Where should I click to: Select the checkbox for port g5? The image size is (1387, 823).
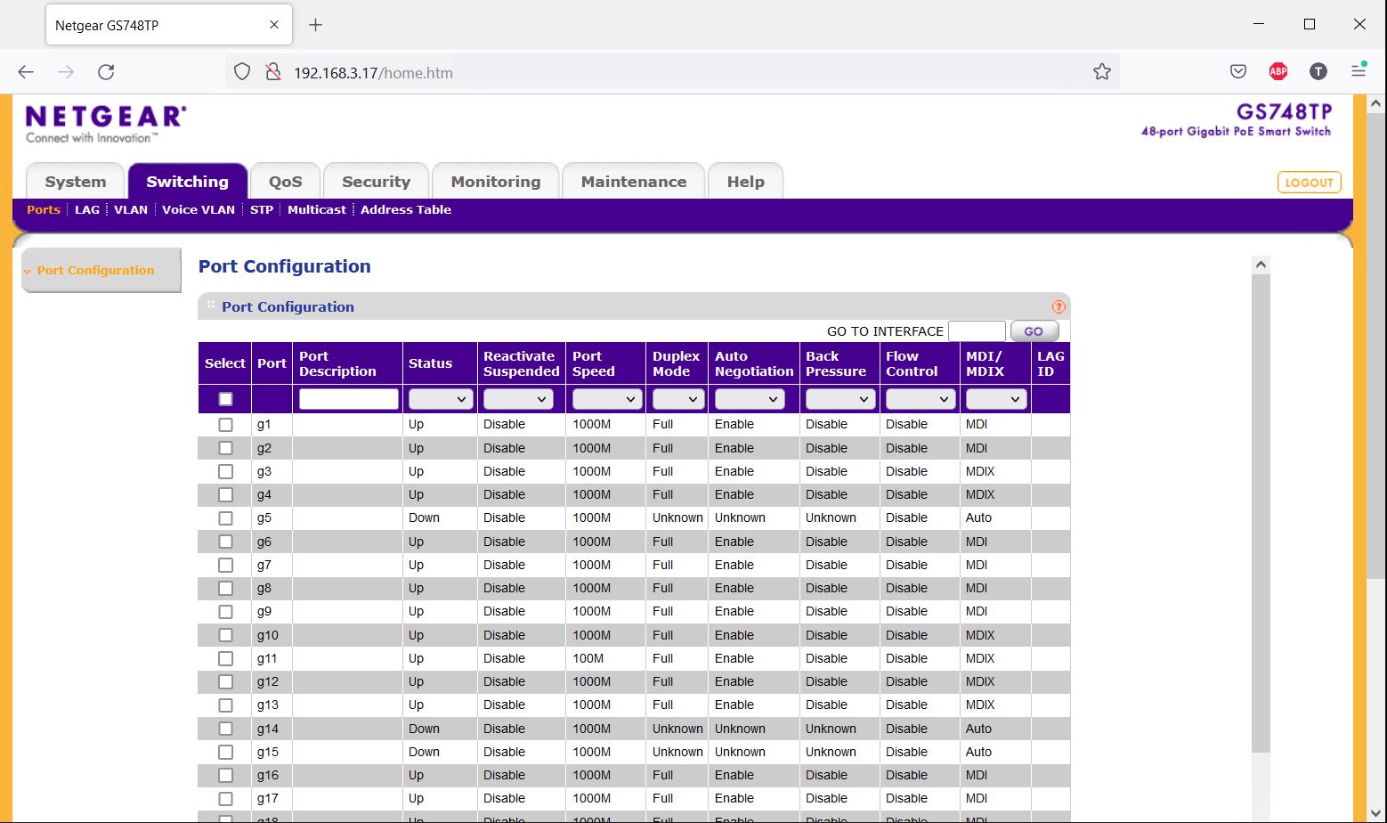coord(225,518)
